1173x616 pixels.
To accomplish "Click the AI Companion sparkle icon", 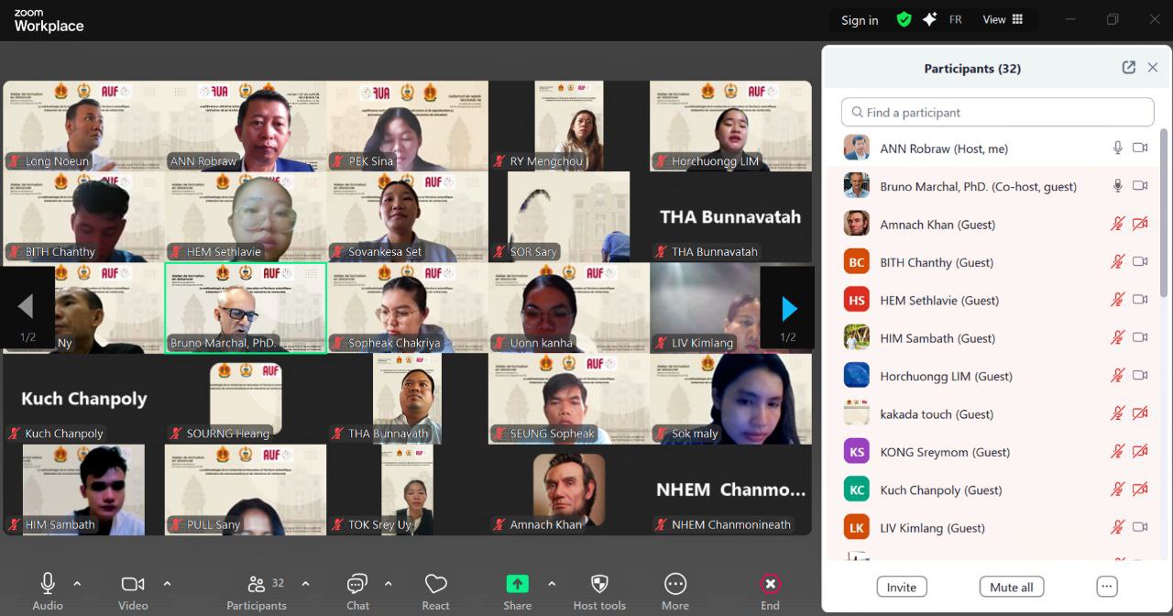I will [x=929, y=19].
